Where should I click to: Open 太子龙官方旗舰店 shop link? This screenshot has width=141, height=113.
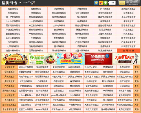pos(92,77)
